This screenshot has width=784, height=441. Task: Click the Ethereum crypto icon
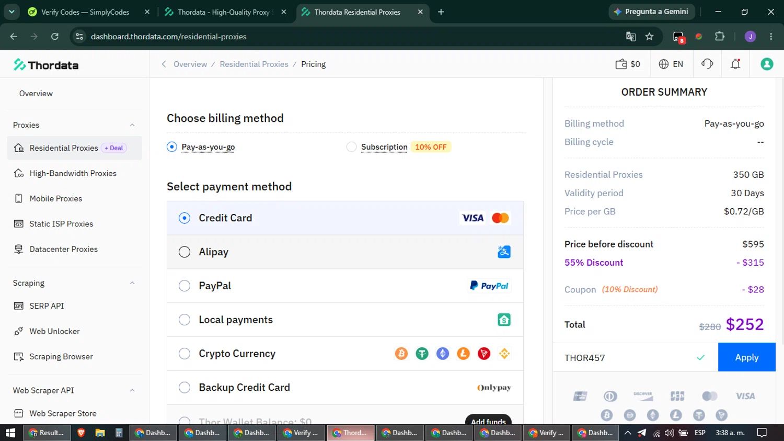point(443,354)
